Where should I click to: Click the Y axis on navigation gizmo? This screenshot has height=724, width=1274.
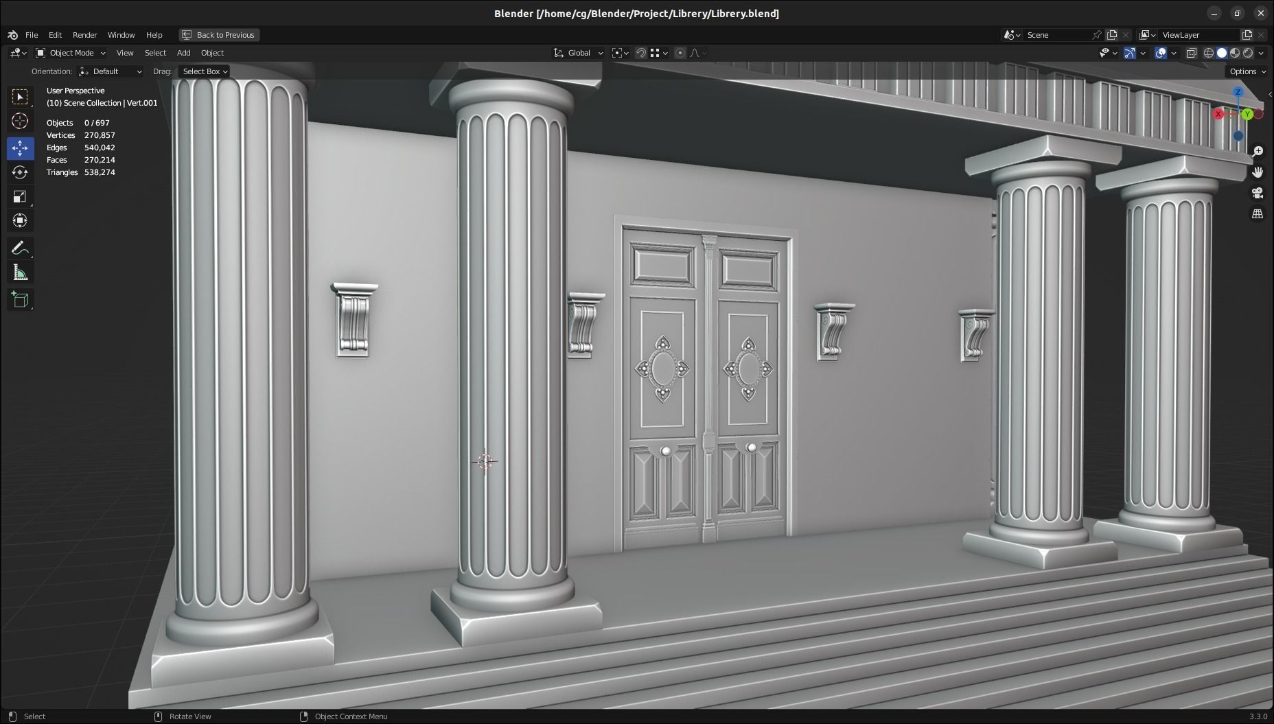(x=1247, y=114)
